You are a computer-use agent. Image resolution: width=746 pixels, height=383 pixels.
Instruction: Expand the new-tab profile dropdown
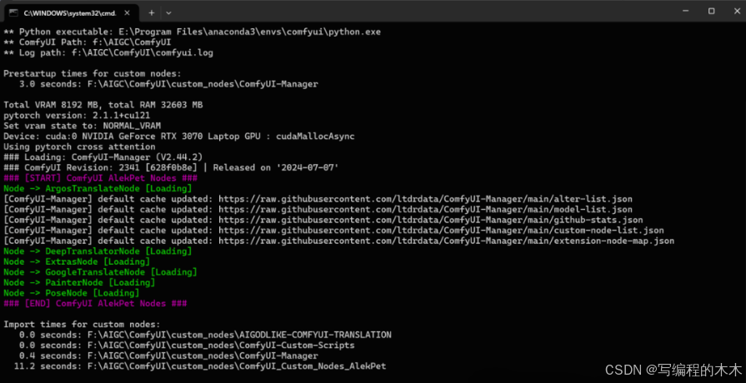(x=168, y=12)
